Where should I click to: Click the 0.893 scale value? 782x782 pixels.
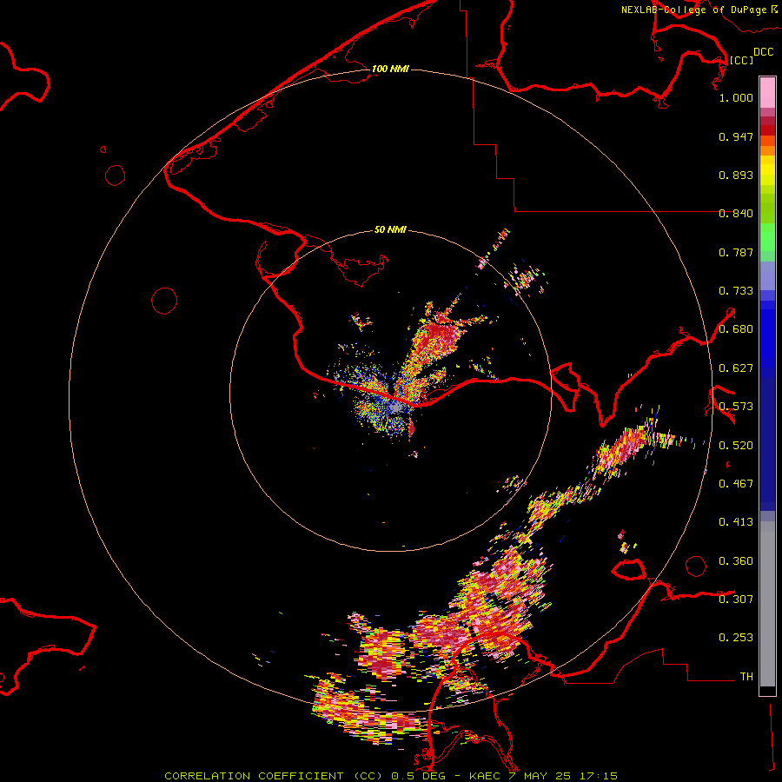(x=736, y=175)
